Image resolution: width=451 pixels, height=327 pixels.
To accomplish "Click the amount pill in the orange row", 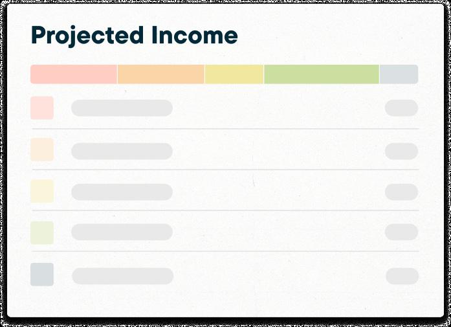I will click(x=402, y=151).
